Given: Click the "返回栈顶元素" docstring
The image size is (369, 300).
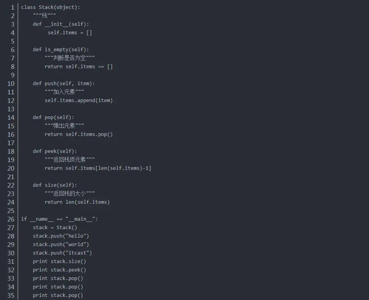Looking at the screenshot, I should (70, 159).
